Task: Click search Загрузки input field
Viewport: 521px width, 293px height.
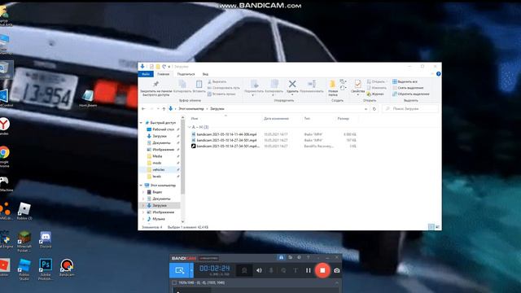Action: click(410, 108)
